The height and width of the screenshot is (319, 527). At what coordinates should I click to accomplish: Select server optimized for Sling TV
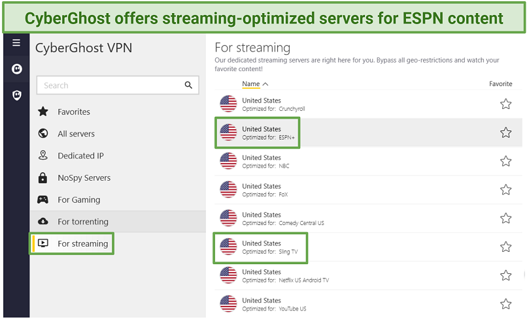click(x=368, y=247)
